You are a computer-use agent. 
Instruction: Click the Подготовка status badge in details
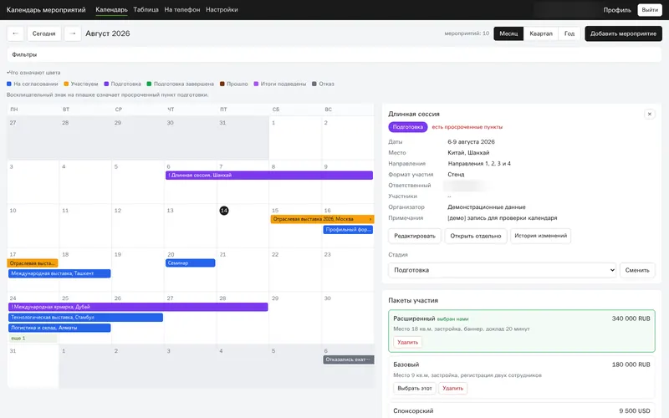pyautogui.click(x=408, y=127)
